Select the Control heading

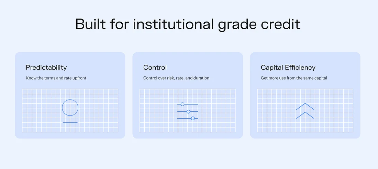pyautogui.click(x=155, y=67)
